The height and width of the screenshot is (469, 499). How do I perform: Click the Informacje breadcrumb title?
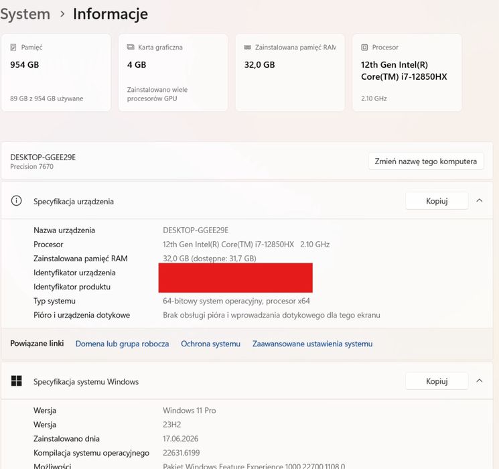pos(111,14)
